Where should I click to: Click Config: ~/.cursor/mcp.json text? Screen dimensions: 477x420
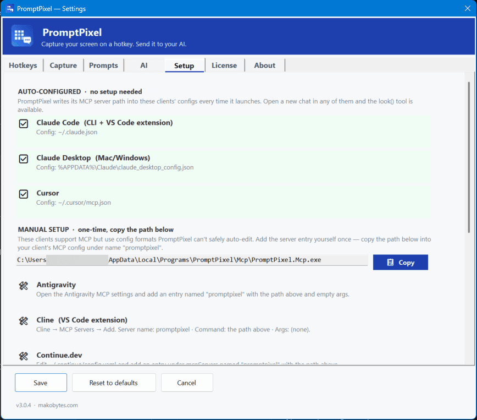74,203
